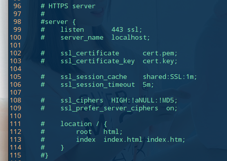Click 'cert.key;' value

[160, 61]
